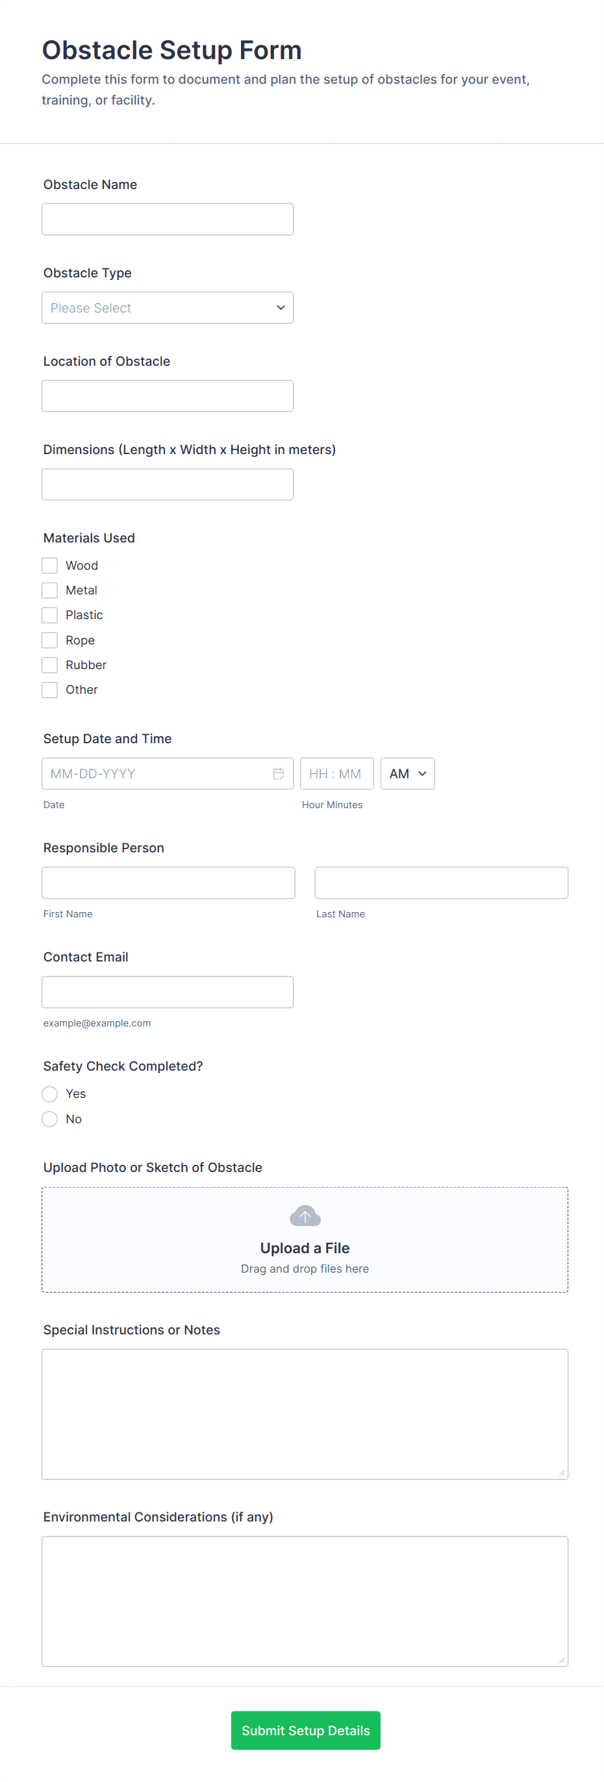Check the Rubber material option
Image resolution: width=604 pixels, height=1782 pixels.
tap(49, 665)
